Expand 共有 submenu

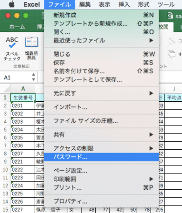tap(101, 135)
